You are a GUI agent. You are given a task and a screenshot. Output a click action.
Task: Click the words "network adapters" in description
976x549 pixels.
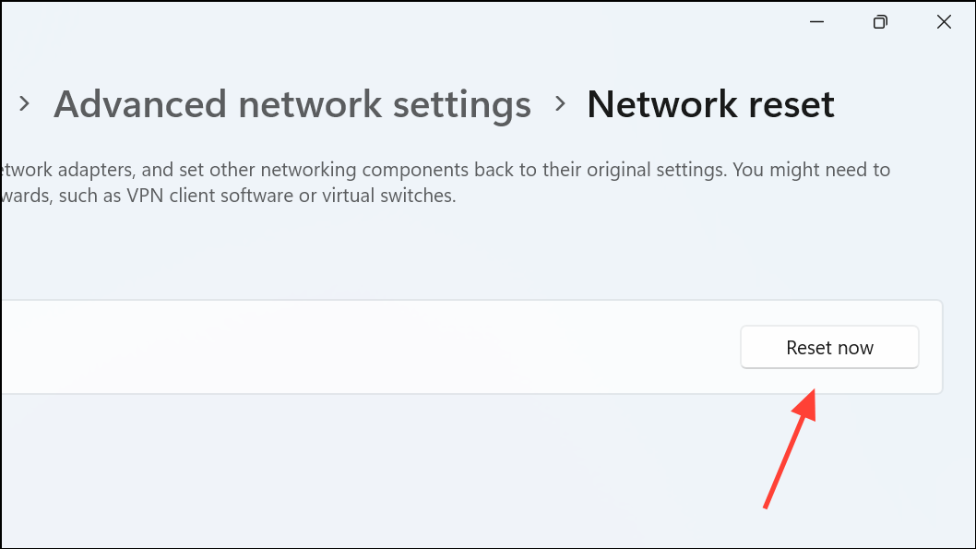(66, 170)
